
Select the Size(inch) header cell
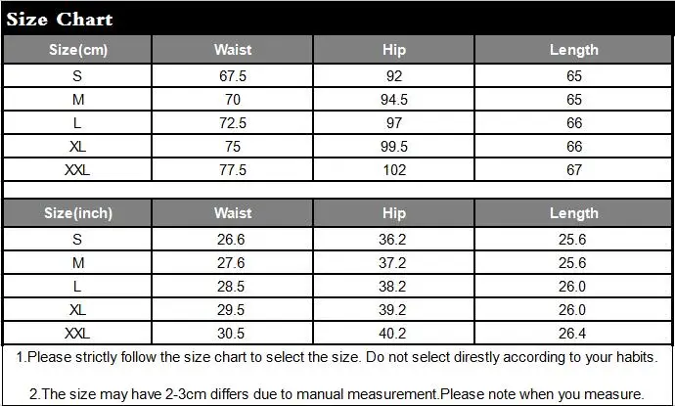pyautogui.click(x=78, y=213)
